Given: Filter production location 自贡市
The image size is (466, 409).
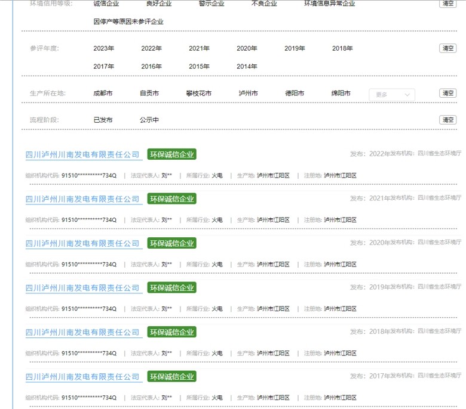Looking at the screenshot, I should pyautogui.click(x=149, y=94).
